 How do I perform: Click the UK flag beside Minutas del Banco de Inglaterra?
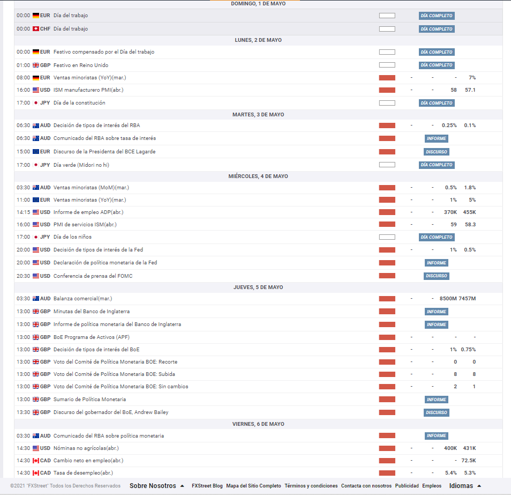pos(36,312)
